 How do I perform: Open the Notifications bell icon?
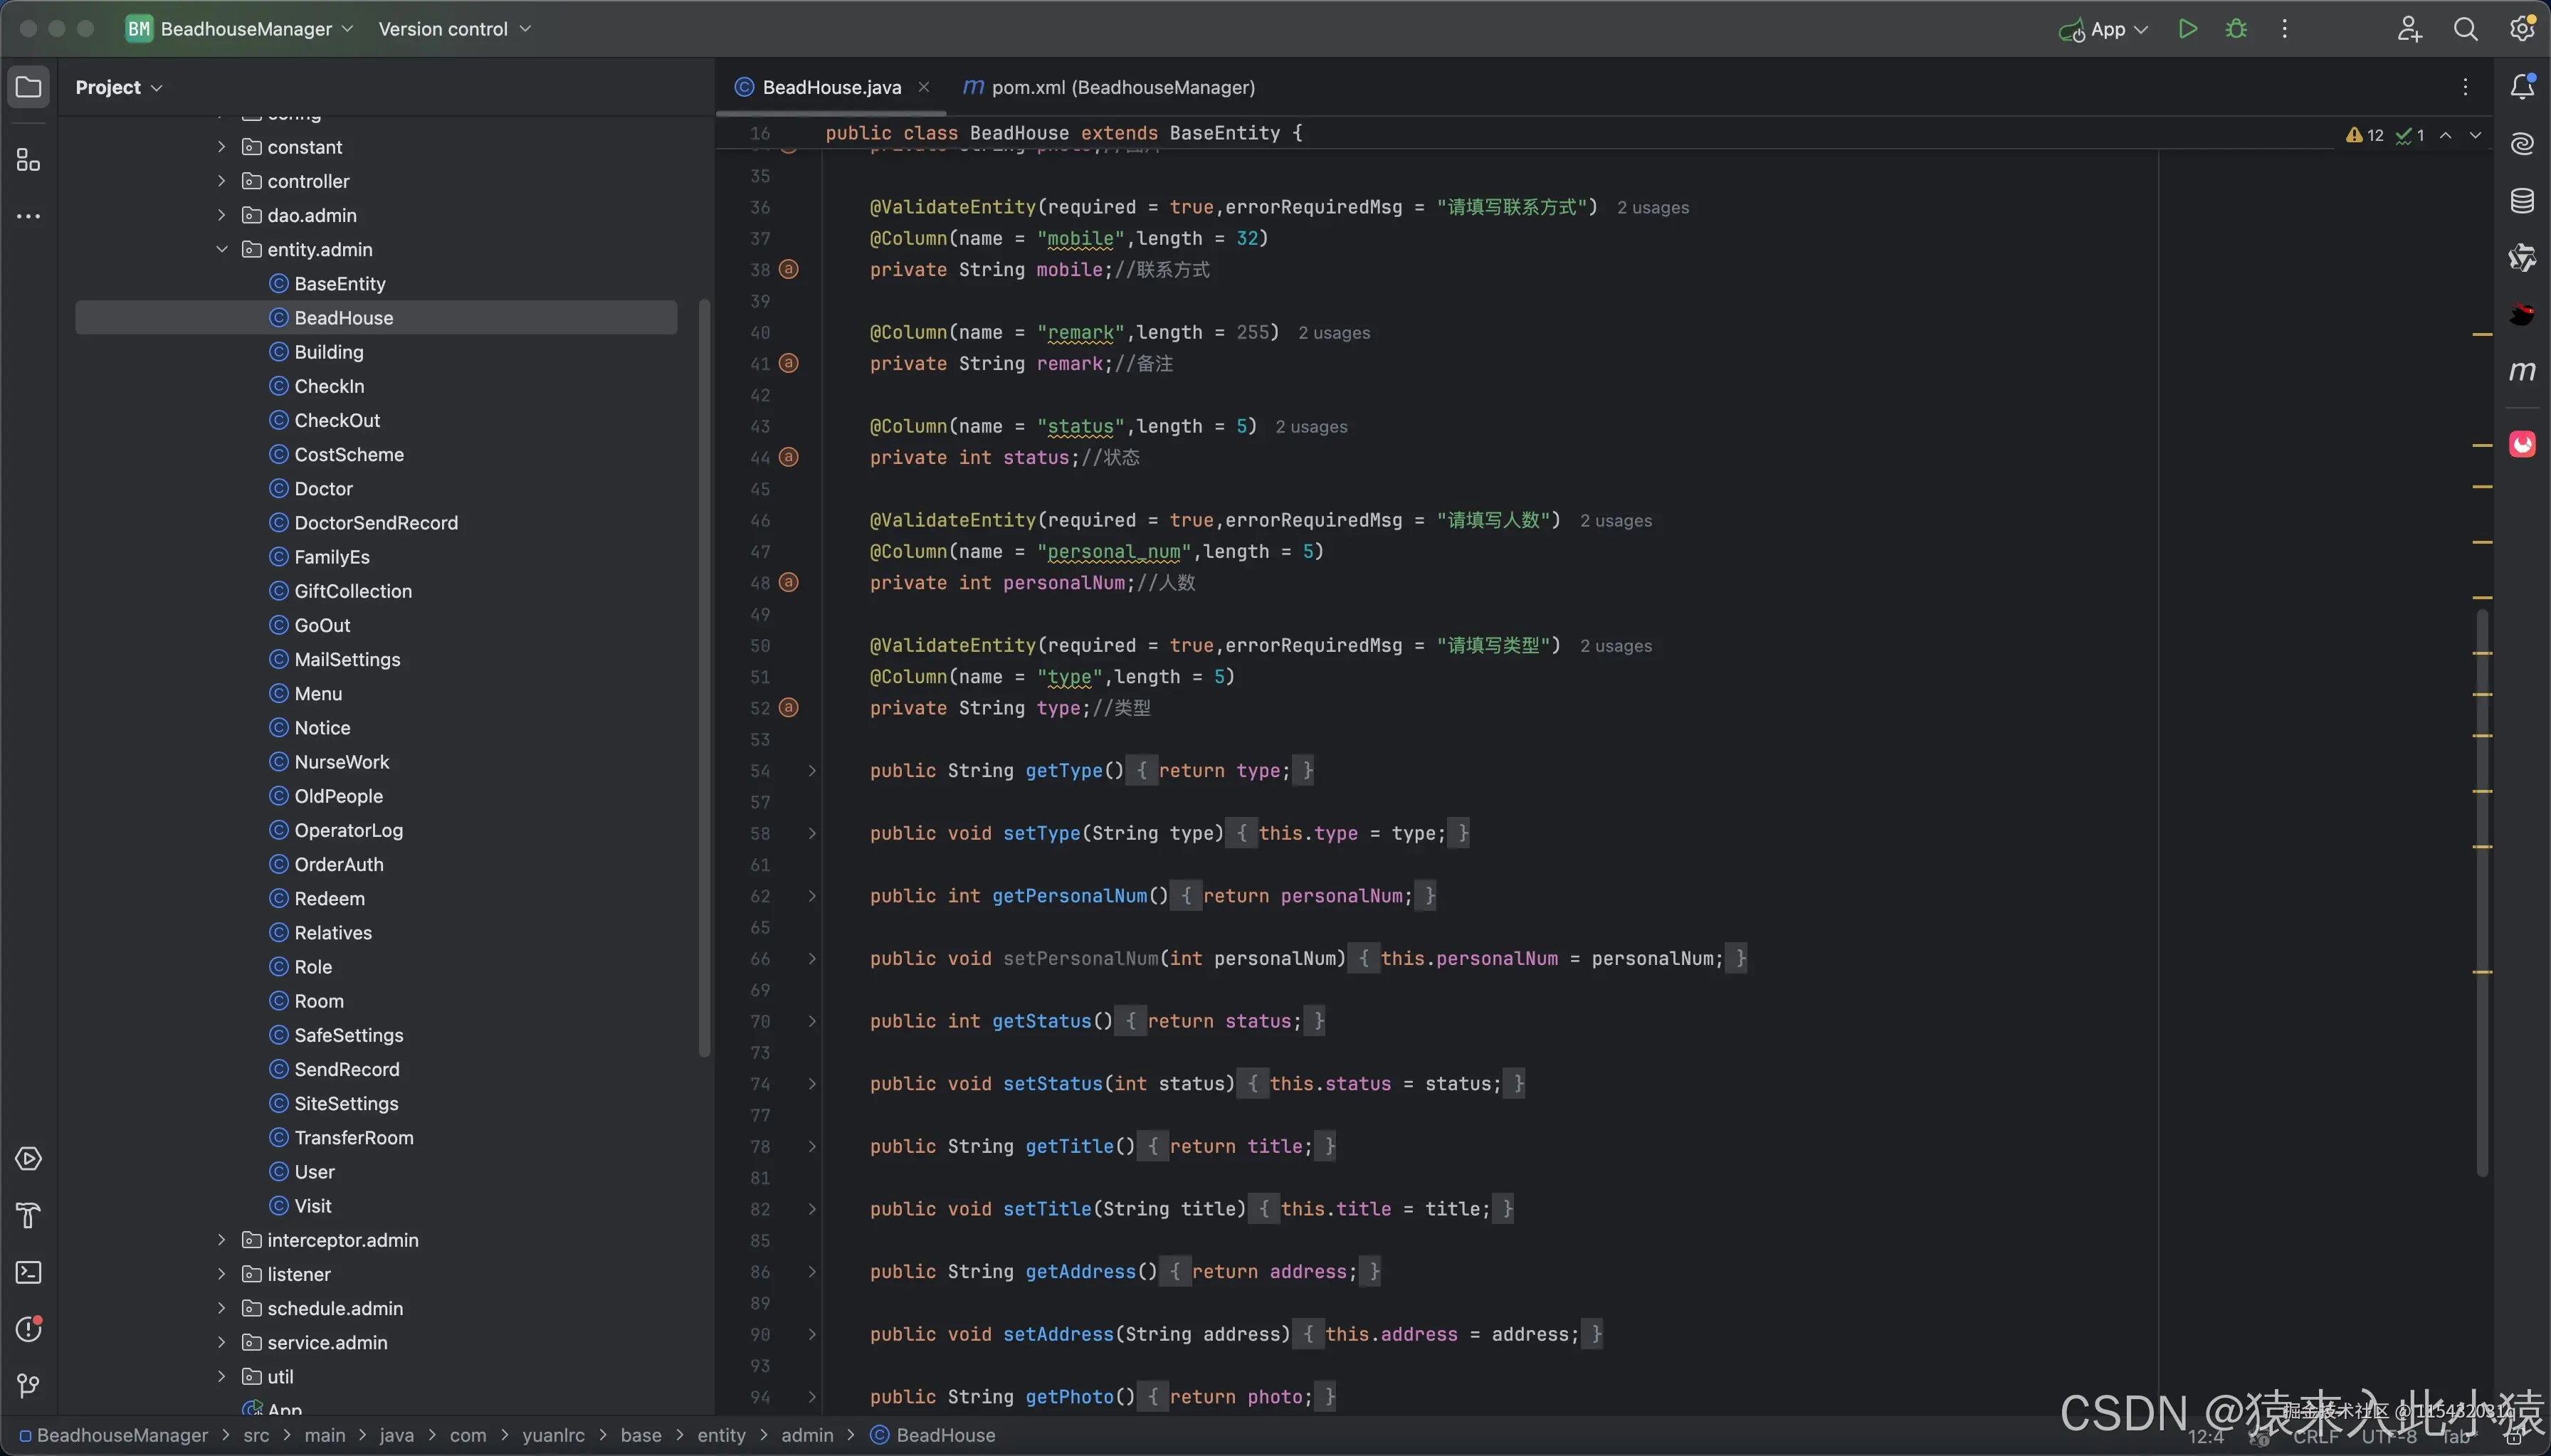click(x=2522, y=87)
